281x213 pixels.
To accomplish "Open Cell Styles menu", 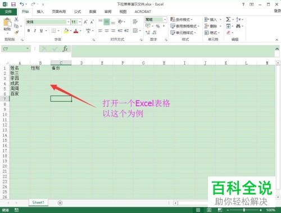I will tap(183, 33).
